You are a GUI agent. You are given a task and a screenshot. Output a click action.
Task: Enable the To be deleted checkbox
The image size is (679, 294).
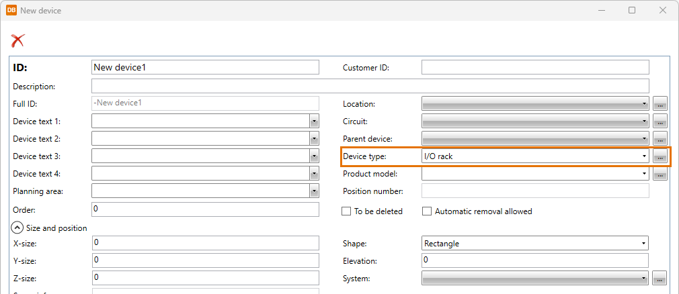tap(347, 211)
